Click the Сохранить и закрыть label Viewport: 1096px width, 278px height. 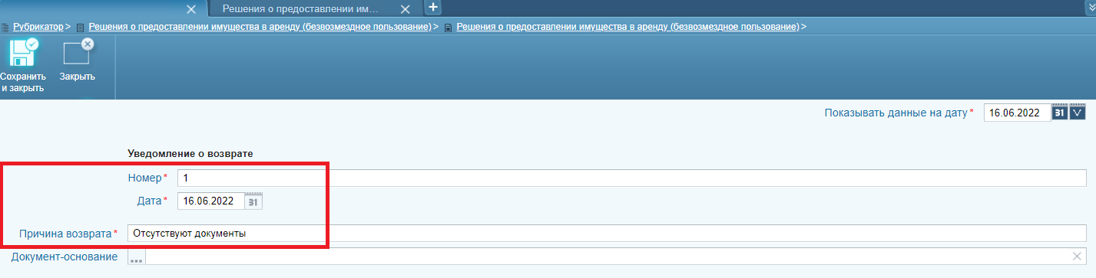(x=22, y=82)
